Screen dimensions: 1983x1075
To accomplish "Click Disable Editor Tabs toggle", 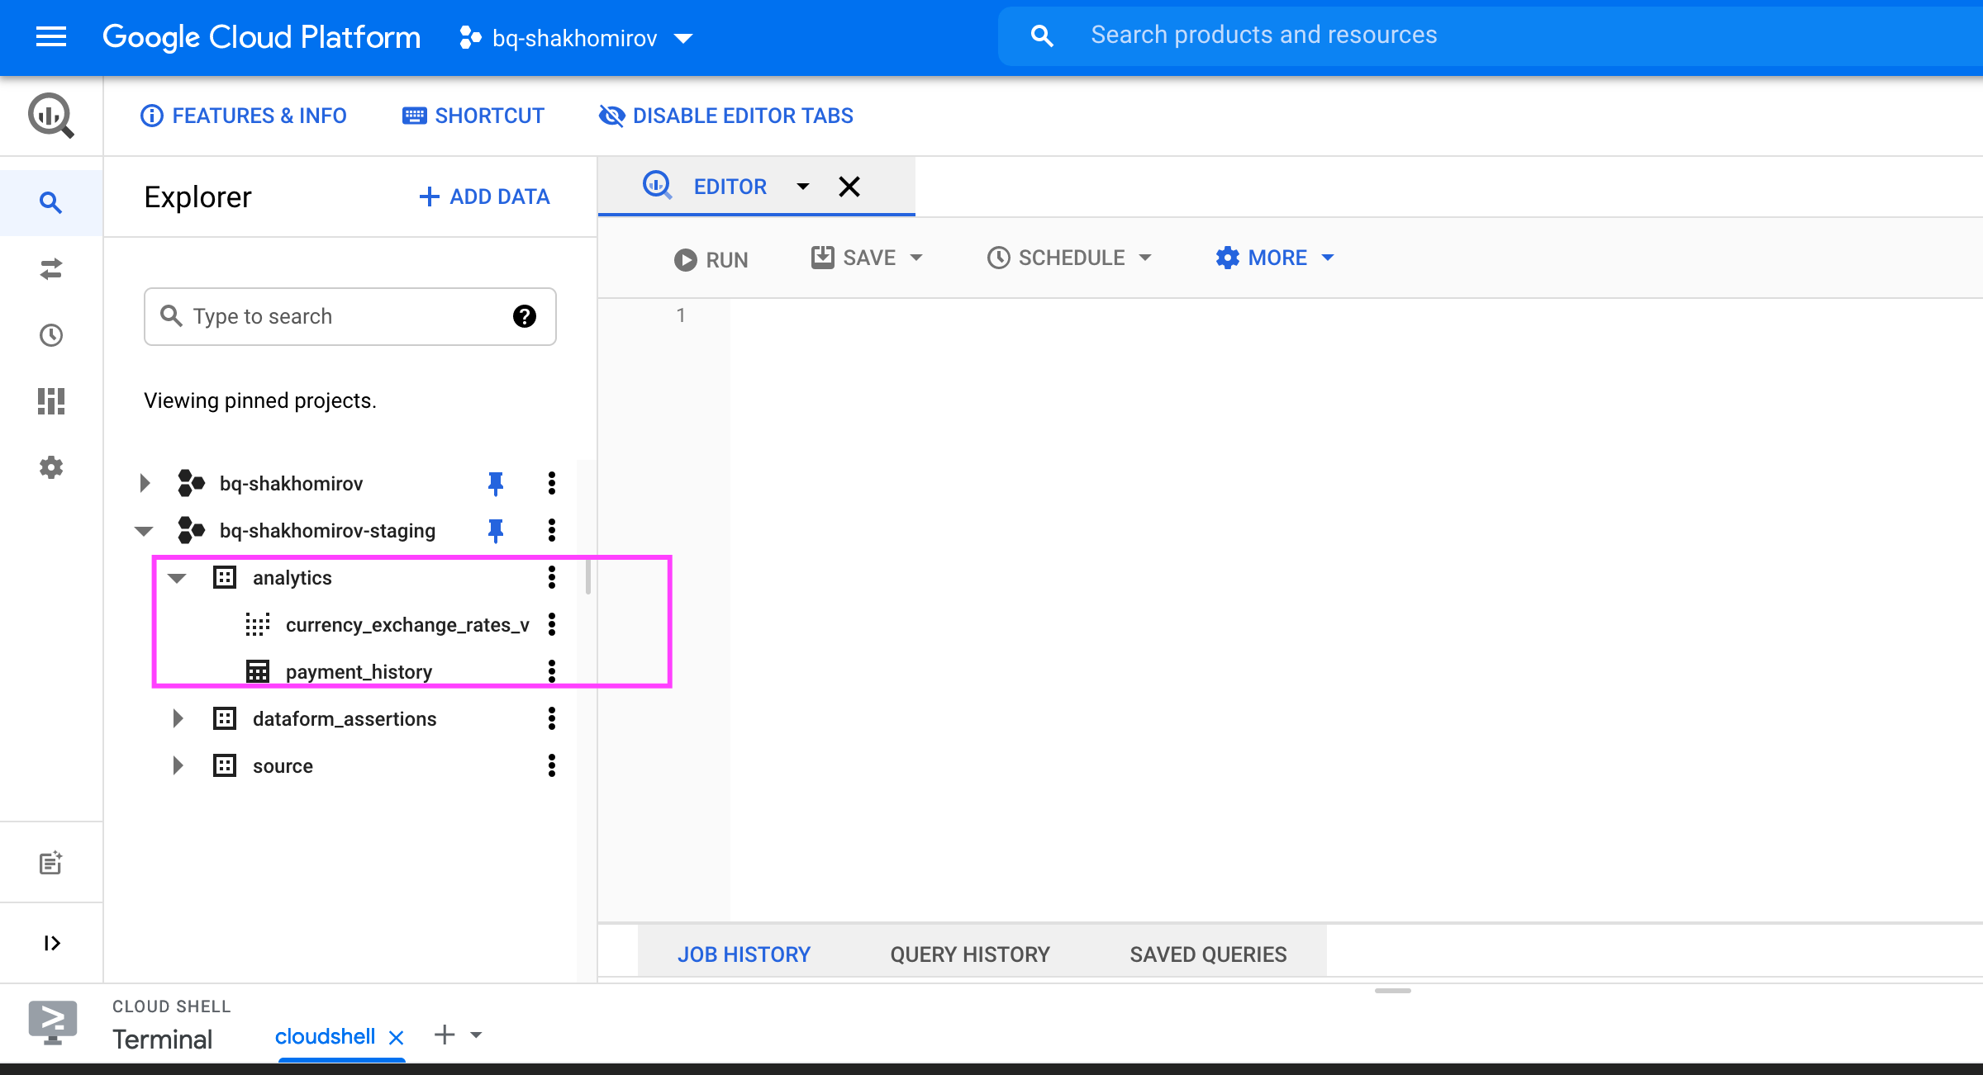I will (x=726, y=116).
